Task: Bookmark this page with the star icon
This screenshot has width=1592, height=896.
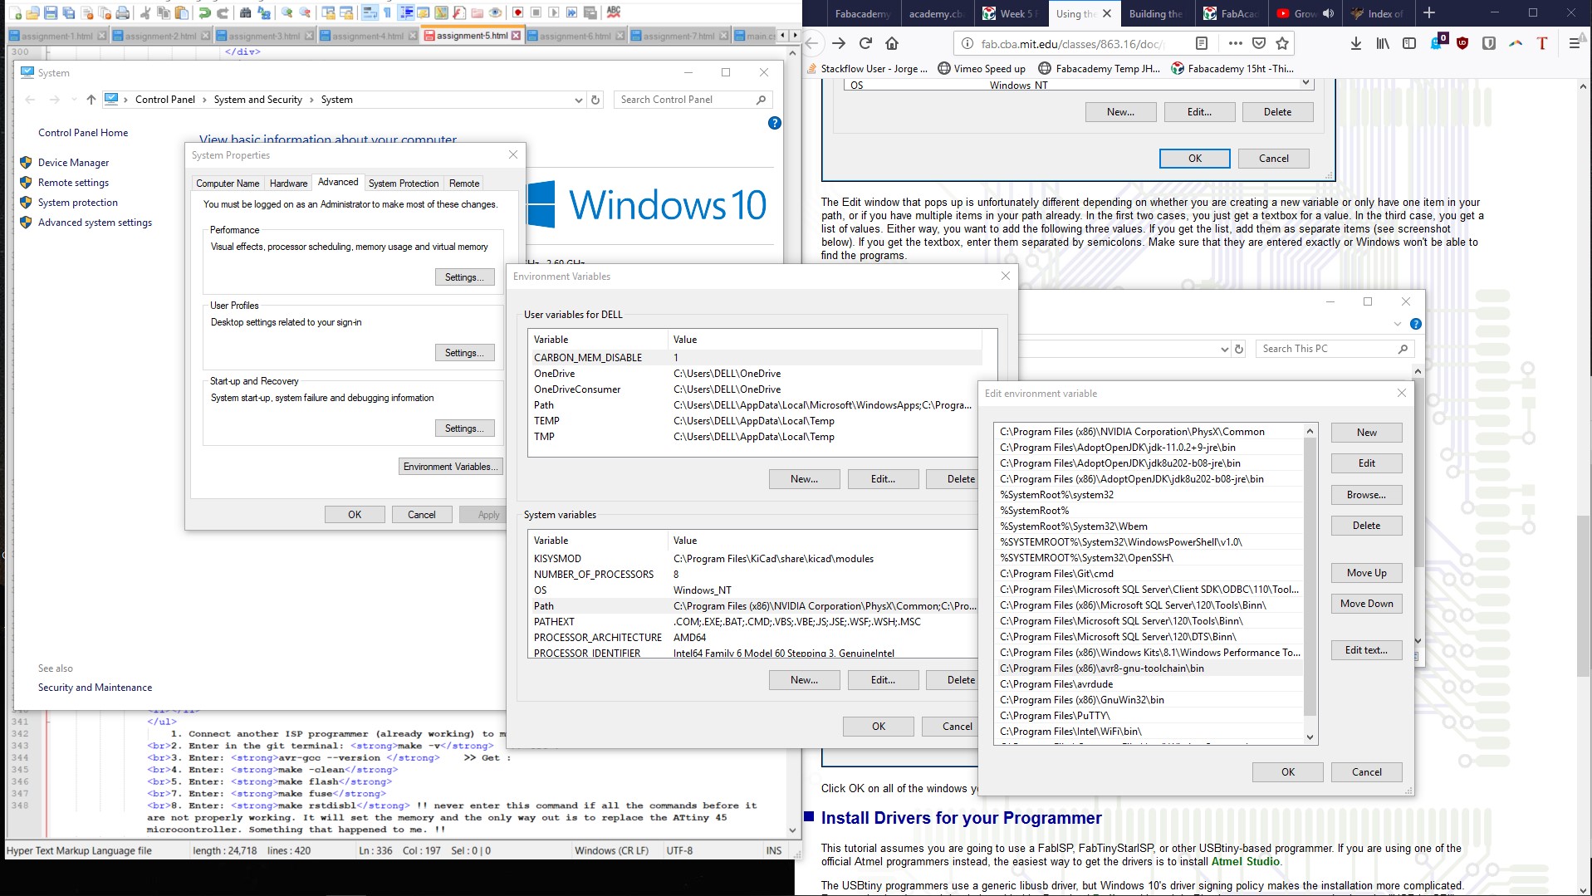Action: point(1282,43)
